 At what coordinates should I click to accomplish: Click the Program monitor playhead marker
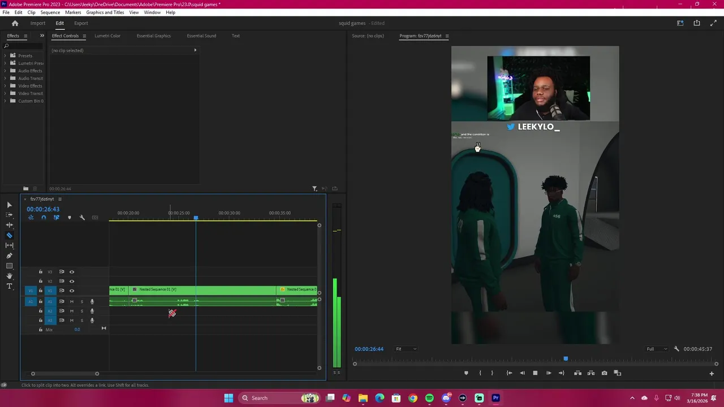click(566, 359)
